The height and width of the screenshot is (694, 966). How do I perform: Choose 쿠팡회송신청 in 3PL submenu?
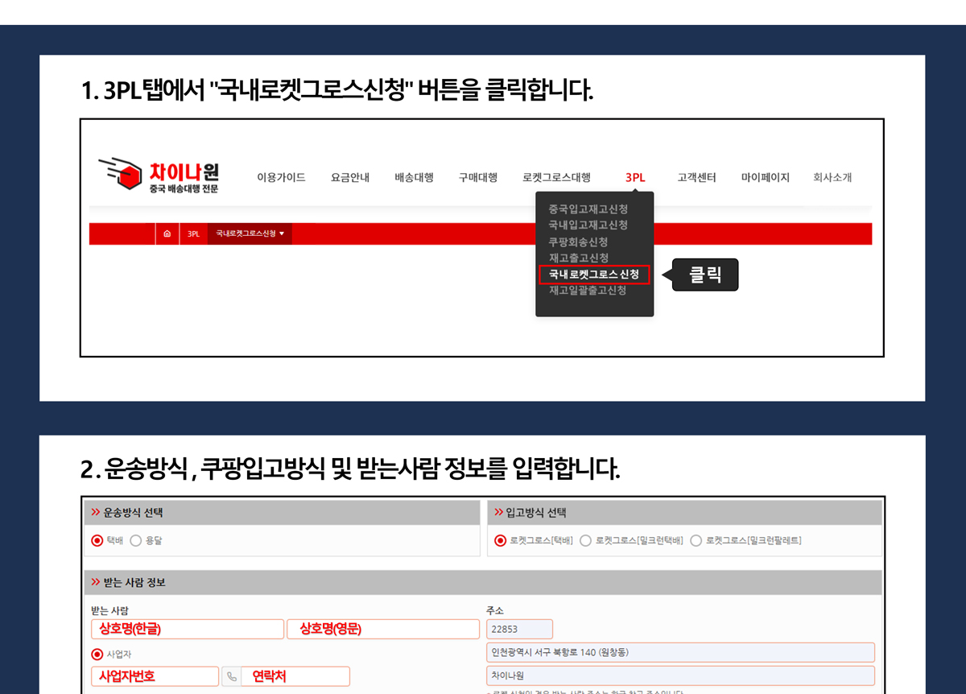578,242
